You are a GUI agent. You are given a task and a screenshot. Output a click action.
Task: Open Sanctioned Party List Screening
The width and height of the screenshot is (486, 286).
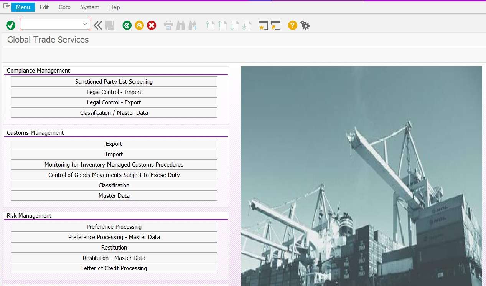click(x=114, y=82)
